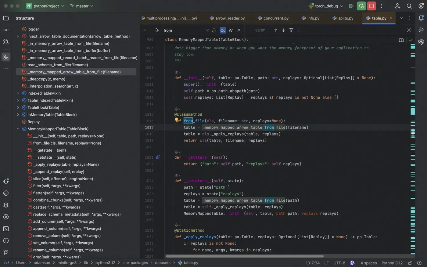Select the Structure tool window icon
This screenshot has width=427, height=267.
(6, 57)
